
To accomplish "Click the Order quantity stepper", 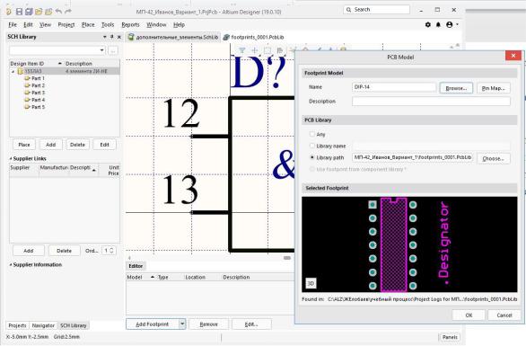I will point(111,251).
